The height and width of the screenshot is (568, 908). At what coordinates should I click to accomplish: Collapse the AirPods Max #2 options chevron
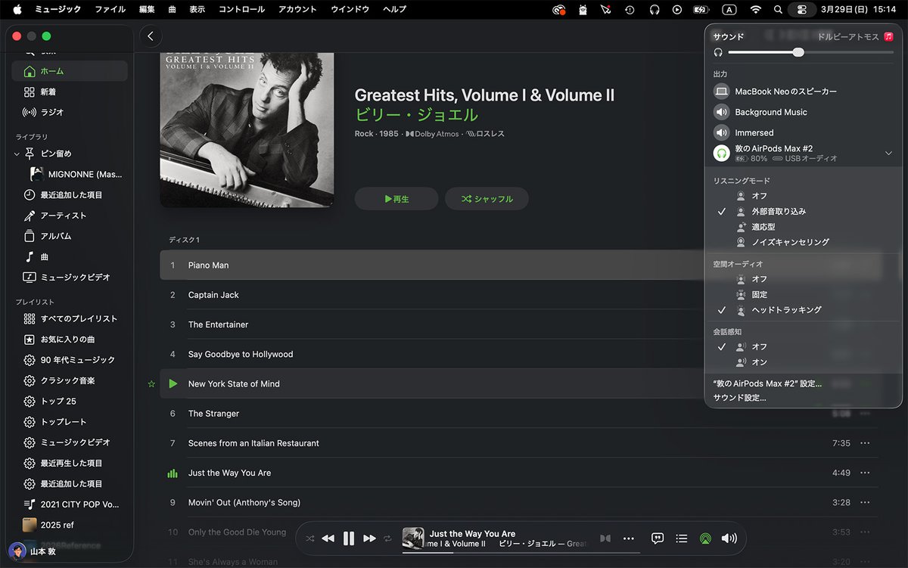point(888,154)
